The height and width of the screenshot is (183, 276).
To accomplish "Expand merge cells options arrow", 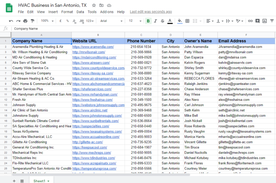I will pyautogui.click(x=200, y=21).
